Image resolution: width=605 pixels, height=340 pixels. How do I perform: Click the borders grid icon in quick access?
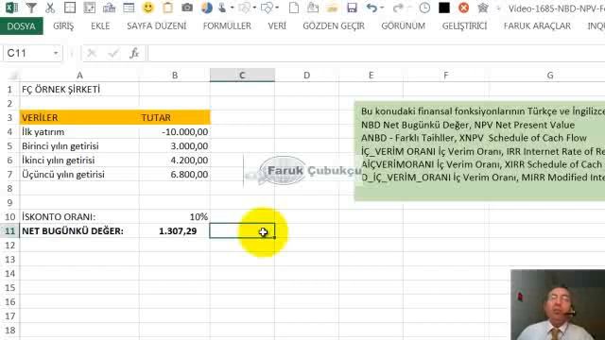[x=70, y=8]
